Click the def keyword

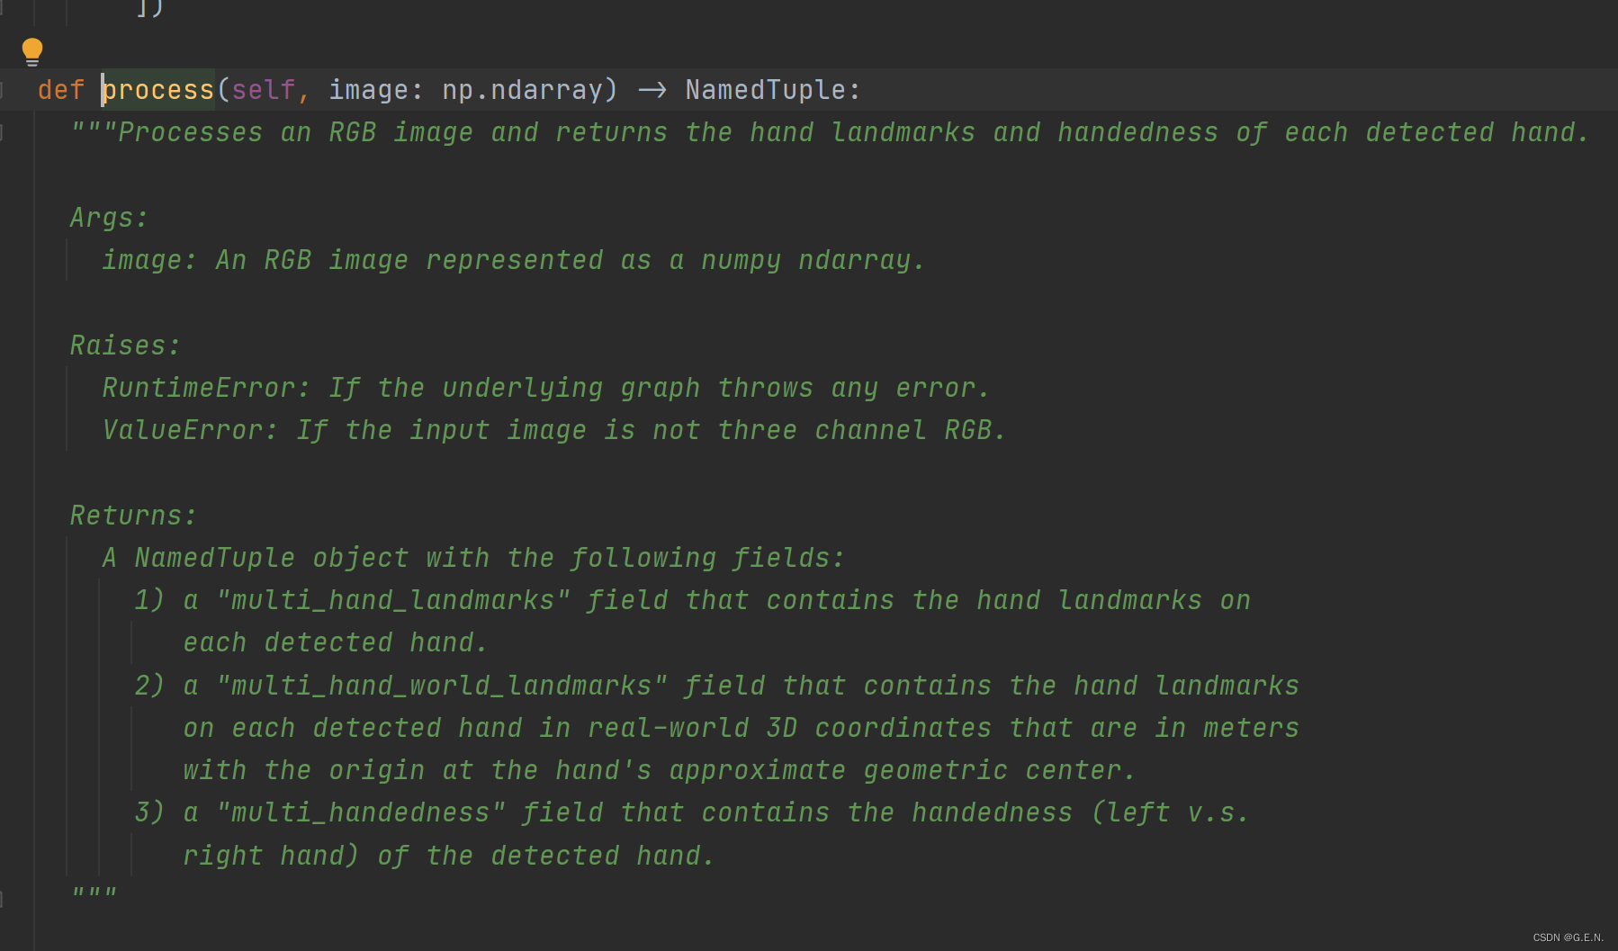[61, 90]
